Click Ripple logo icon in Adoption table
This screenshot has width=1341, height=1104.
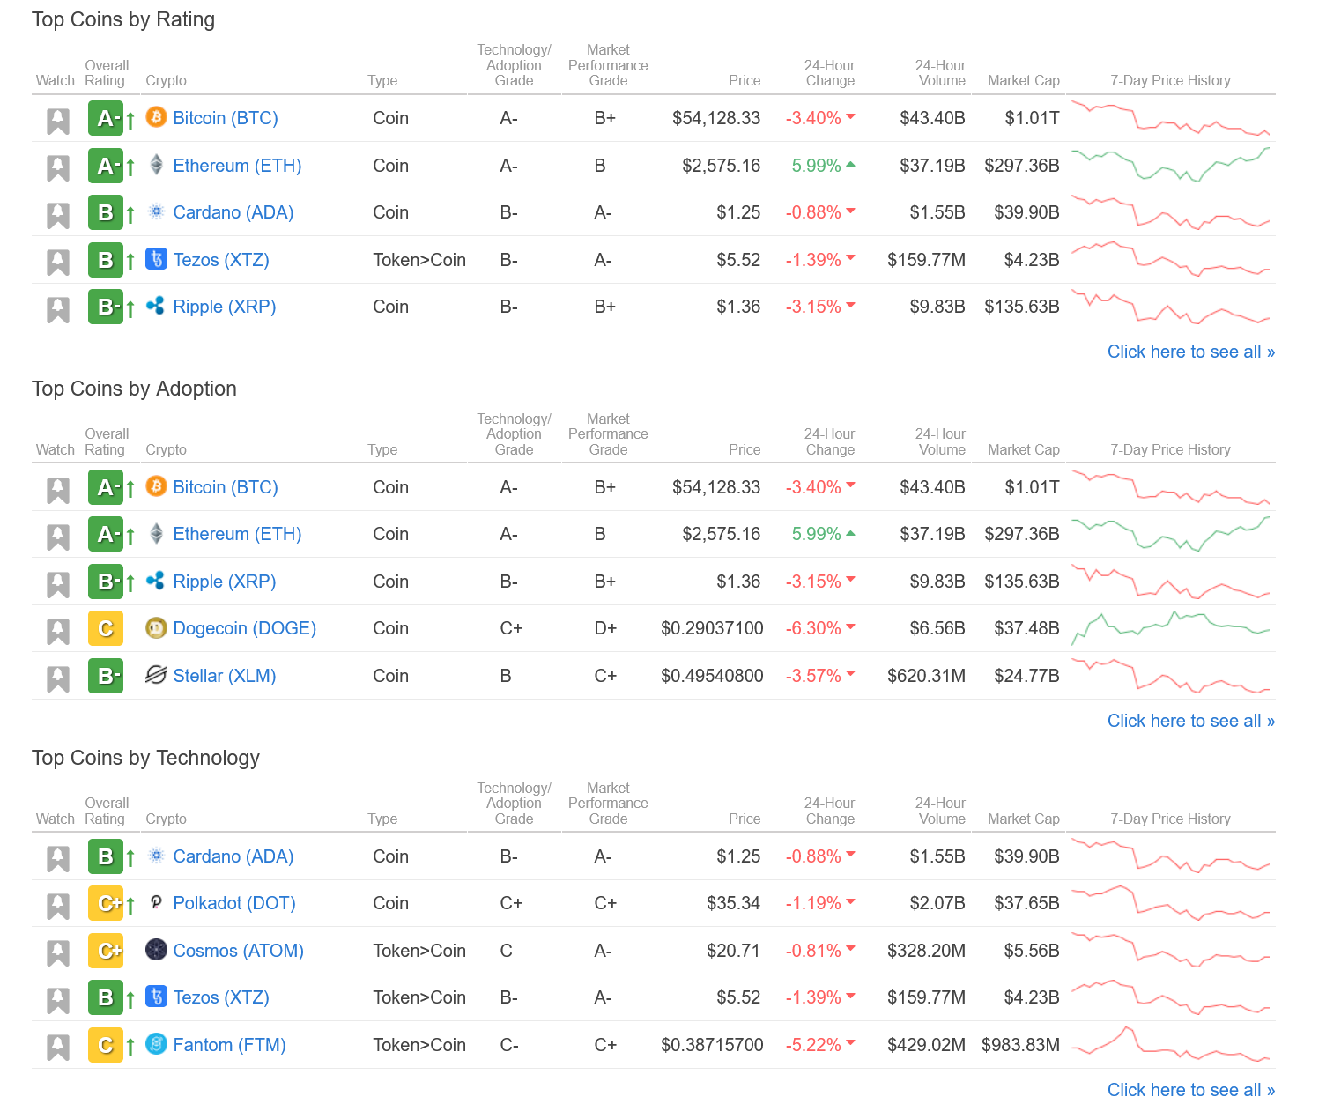pos(156,581)
